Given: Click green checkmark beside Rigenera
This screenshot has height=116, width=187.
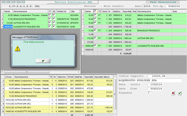Looking at the screenshot, I should point(180,93).
